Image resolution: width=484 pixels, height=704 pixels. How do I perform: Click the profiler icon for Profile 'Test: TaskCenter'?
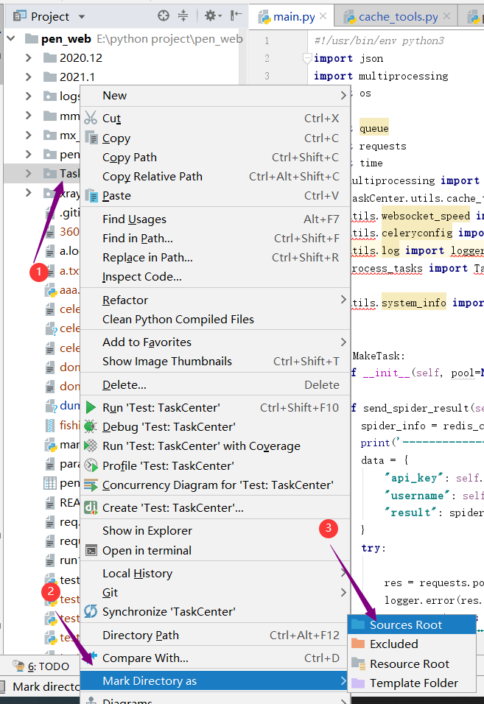pyautogui.click(x=91, y=465)
